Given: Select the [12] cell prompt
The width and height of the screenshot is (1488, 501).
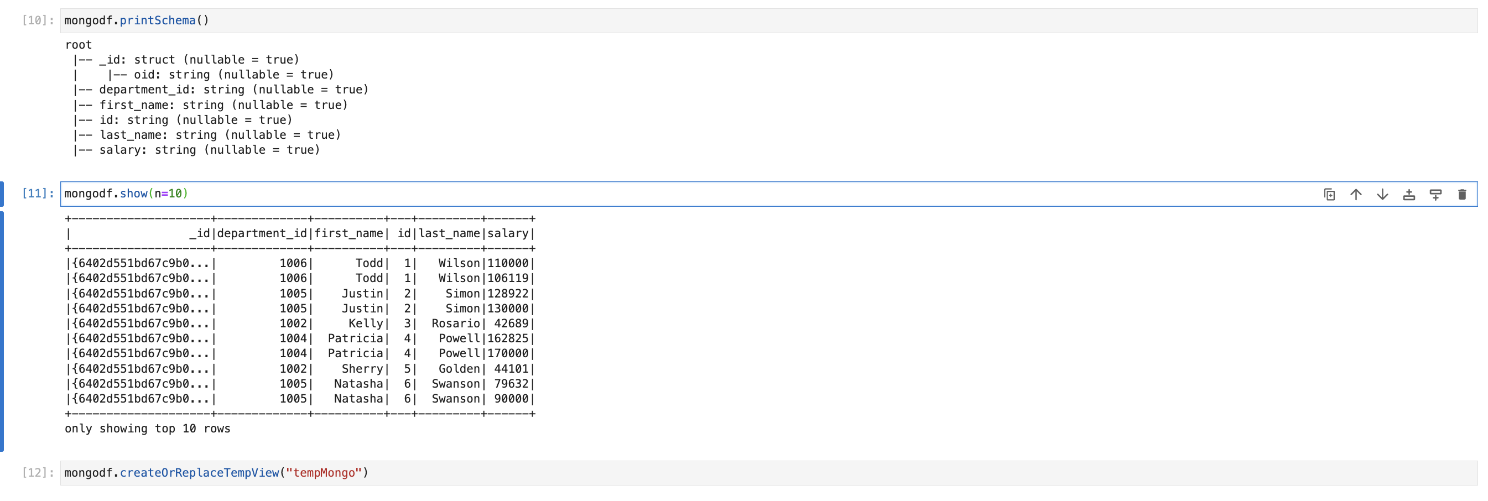Looking at the screenshot, I should point(38,473).
